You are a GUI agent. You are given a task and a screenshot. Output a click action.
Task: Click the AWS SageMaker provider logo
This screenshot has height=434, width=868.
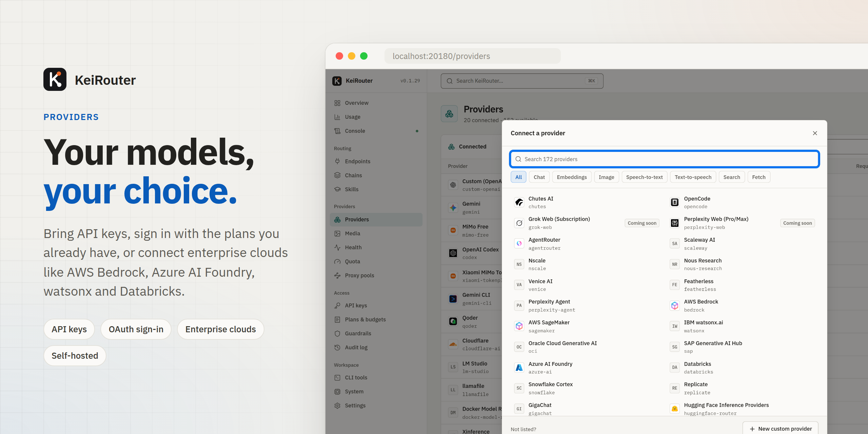[x=519, y=326]
